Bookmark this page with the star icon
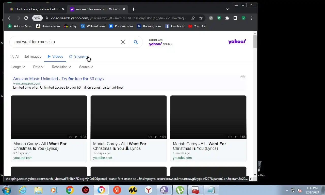 [201, 18]
